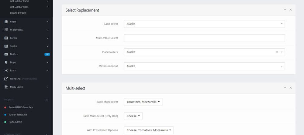Click the UI Elements list icon

click(x=6, y=30)
